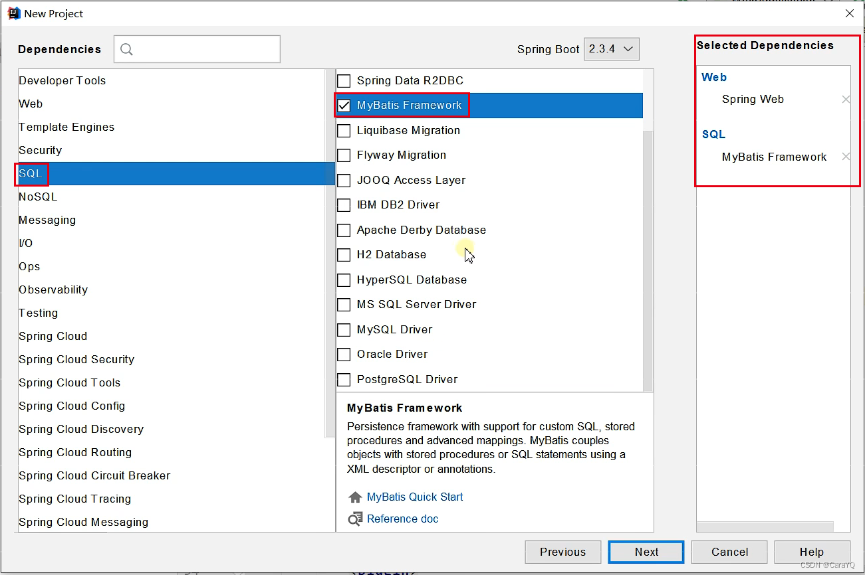
Task: Open Spring Cloud Routing category
Action: point(172,453)
